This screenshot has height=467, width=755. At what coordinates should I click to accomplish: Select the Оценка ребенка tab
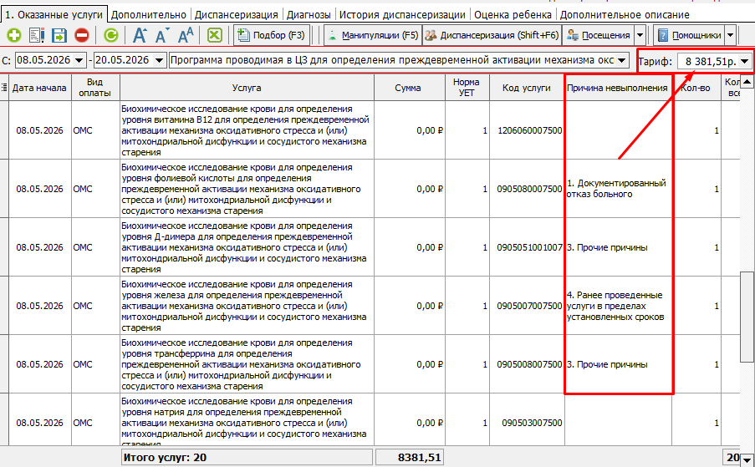click(513, 15)
